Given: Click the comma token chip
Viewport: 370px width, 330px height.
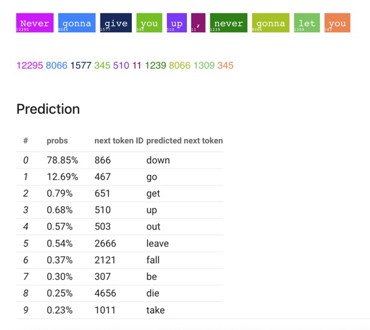Looking at the screenshot, I should point(198,23).
